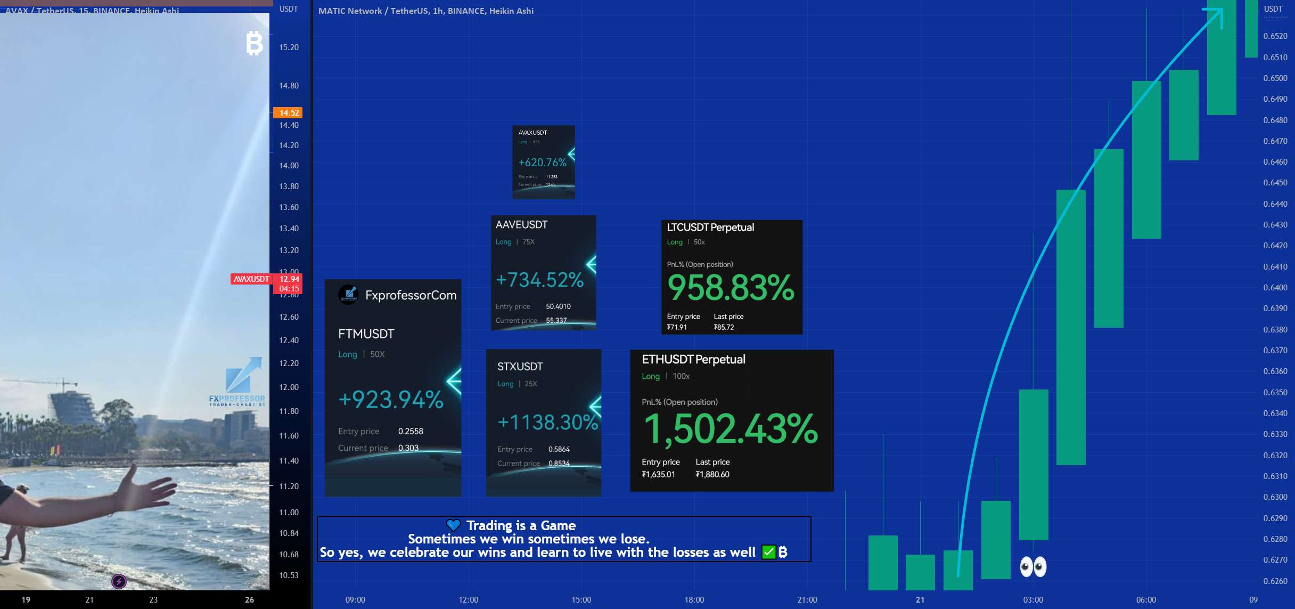Image resolution: width=1295 pixels, height=609 pixels.
Task: Select the 'Trading is a Game' text note
Action: 564,539
